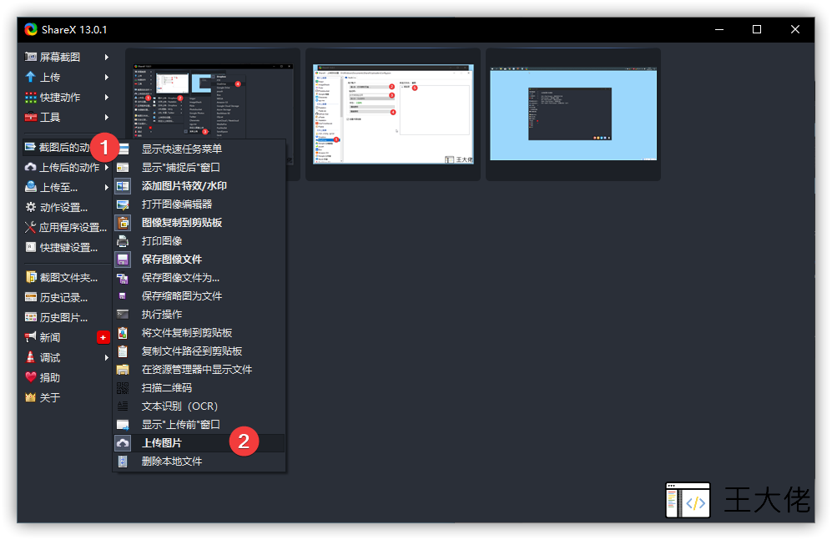The width and height of the screenshot is (832, 540).
Task: Click the 新闻 megaphone icon
Action: click(31, 337)
